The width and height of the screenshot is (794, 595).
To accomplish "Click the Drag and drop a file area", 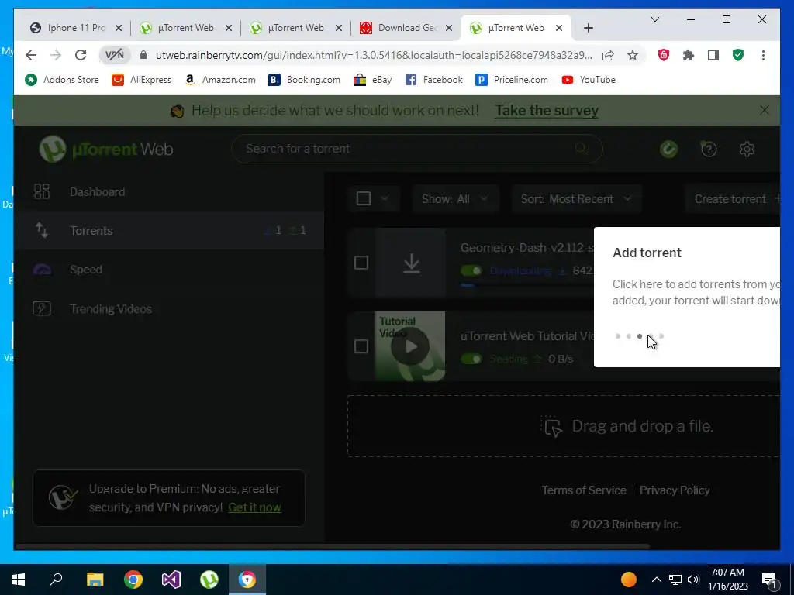I will click(564, 426).
